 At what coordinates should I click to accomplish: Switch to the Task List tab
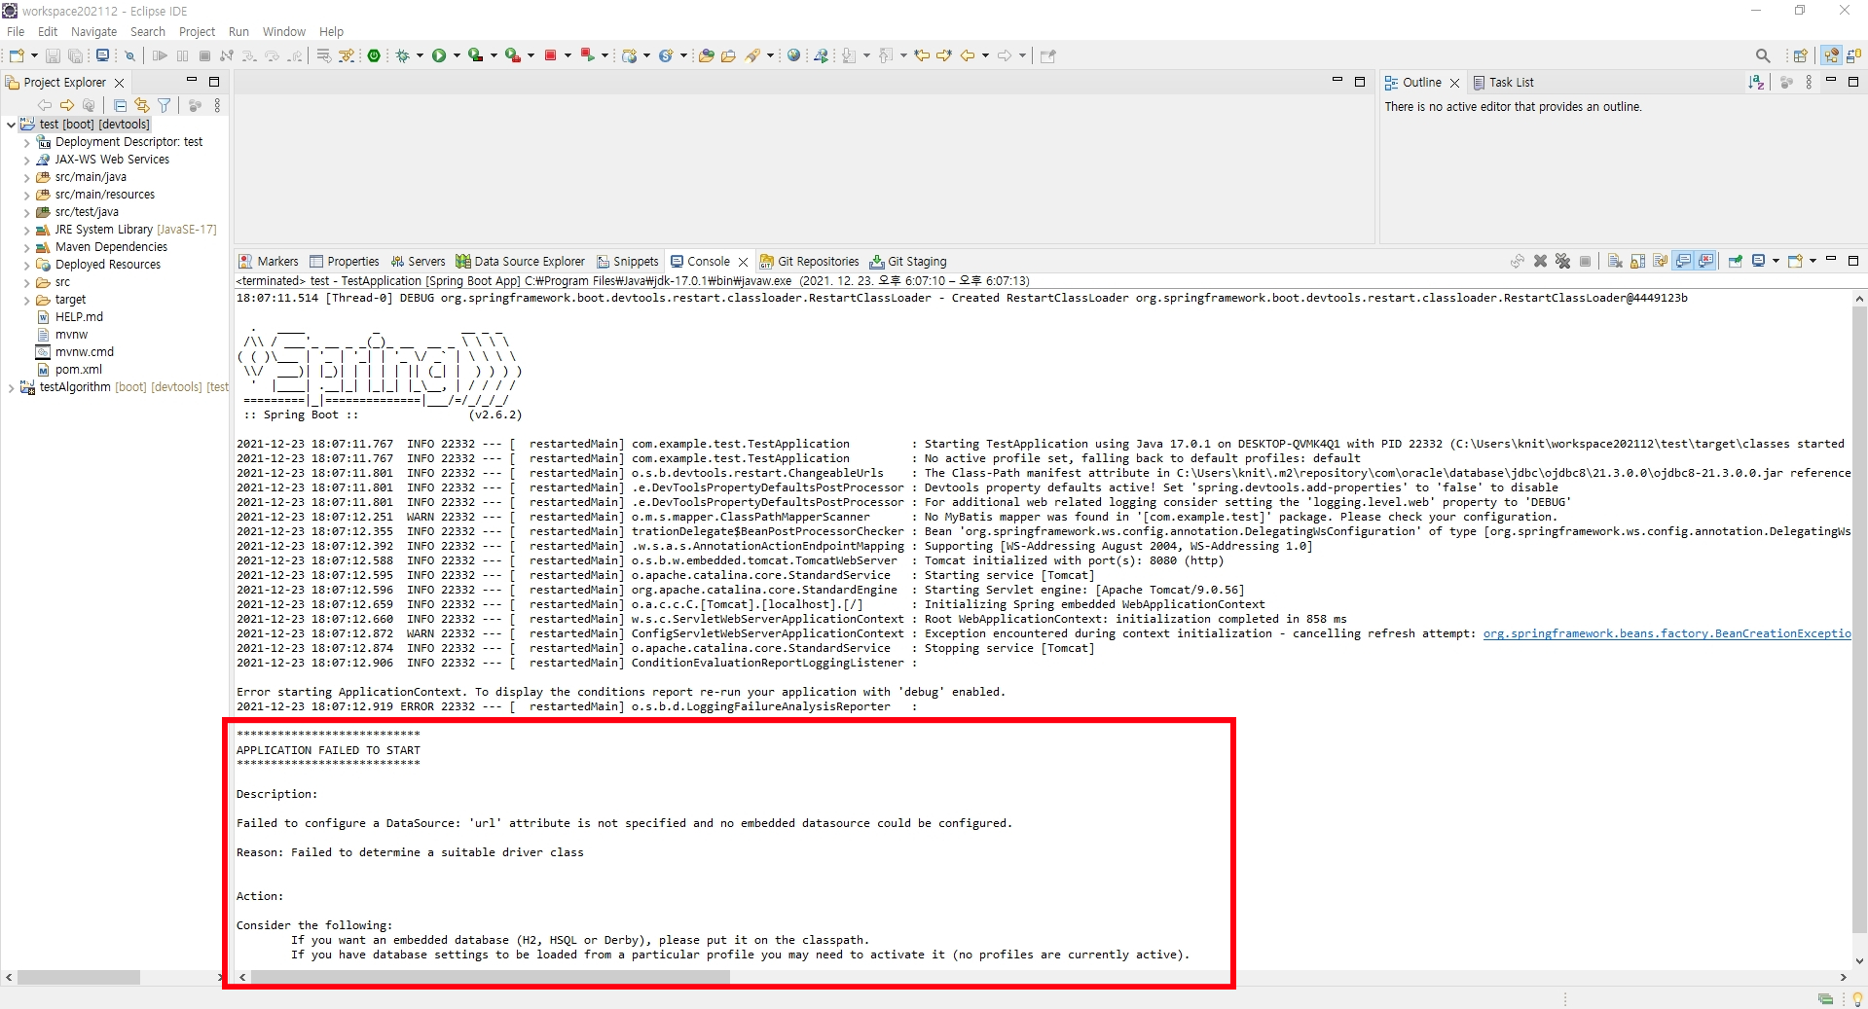[1503, 82]
